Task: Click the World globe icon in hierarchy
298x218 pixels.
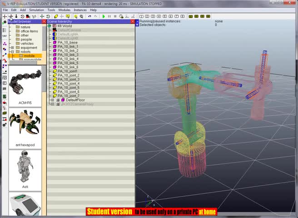Action: [50, 26]
